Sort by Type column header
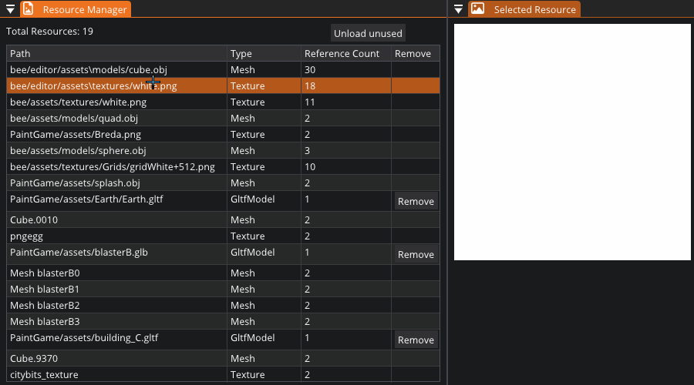 pos(262,54)
